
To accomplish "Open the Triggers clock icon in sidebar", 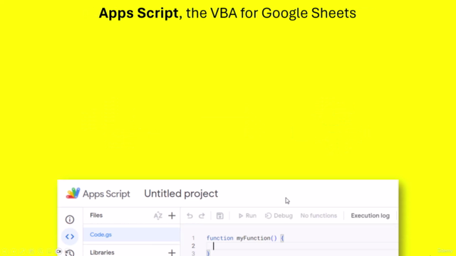I will pos(70,253).
